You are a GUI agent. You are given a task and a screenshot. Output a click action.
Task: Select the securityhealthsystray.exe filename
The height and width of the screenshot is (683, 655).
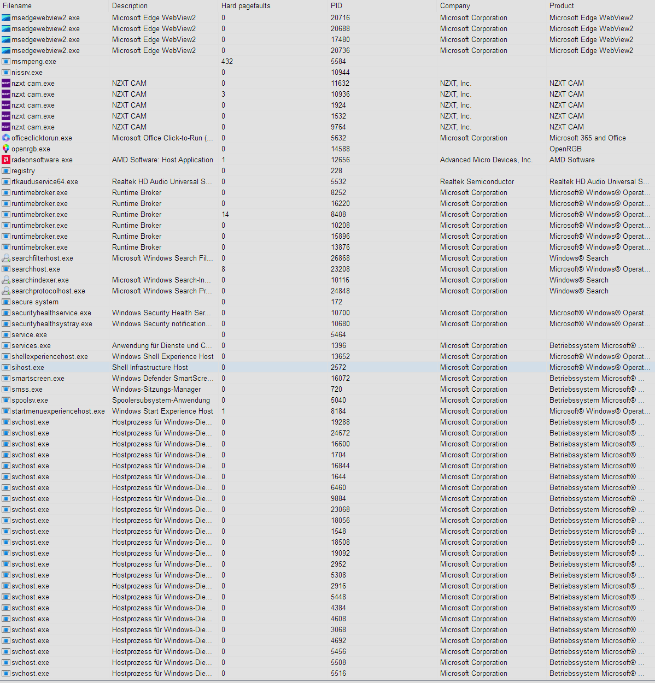pyautogui.click(x=52, y=323)
